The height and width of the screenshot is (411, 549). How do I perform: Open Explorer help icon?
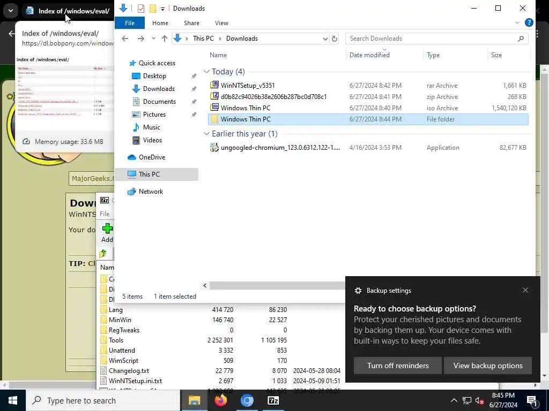[529, 22]
